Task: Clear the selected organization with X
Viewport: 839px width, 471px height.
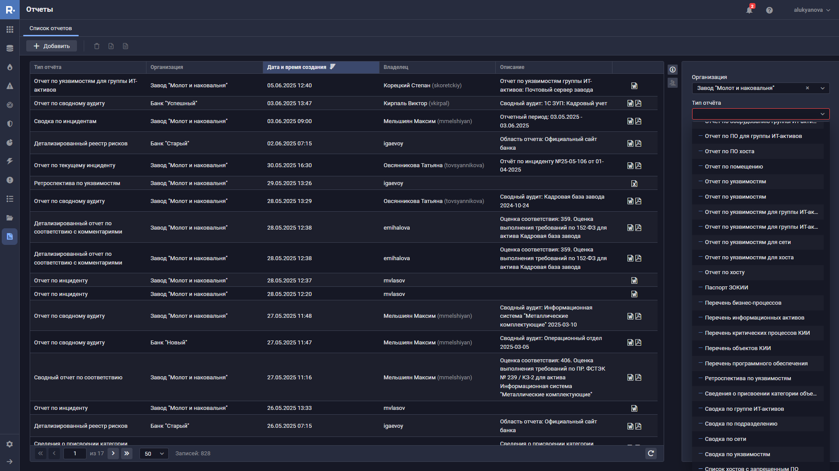Action: [807, 88]
